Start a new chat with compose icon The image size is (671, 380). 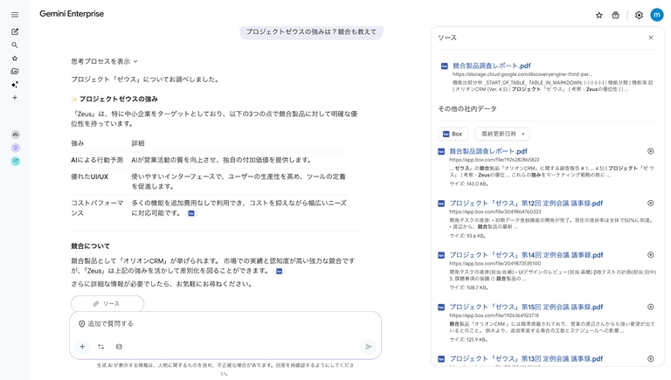pos(15,31)
